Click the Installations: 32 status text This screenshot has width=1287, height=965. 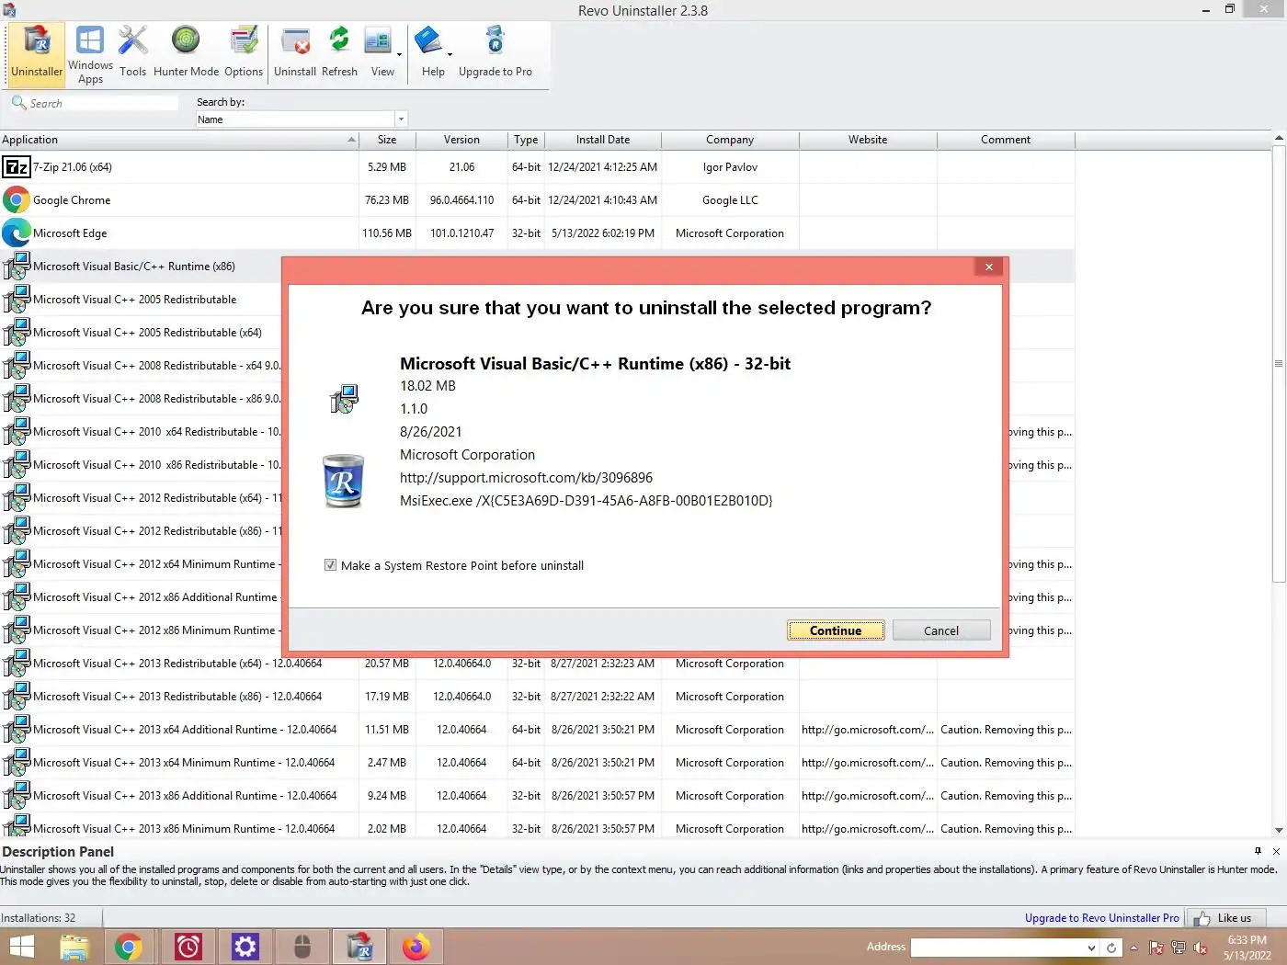39,918
